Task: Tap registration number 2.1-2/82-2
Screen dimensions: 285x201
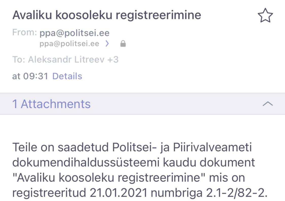Action: pos(237,192)
